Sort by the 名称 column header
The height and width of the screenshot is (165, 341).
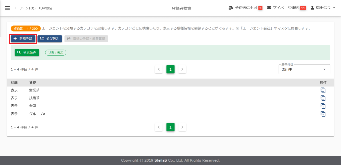pos(33,82)
